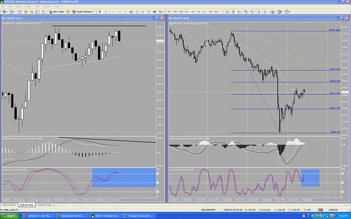Toggle the chart auto scroll icon
Screen dimensions: 351x219
tap(259, 12)
